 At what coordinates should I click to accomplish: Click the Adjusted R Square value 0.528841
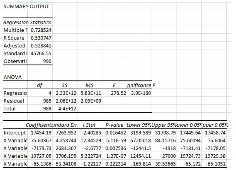41,46
